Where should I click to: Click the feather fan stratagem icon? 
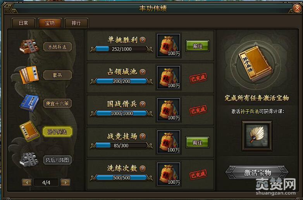pos(257,136)
